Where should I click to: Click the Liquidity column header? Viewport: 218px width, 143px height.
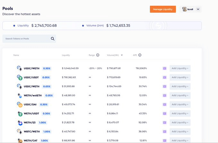(66, 55)
